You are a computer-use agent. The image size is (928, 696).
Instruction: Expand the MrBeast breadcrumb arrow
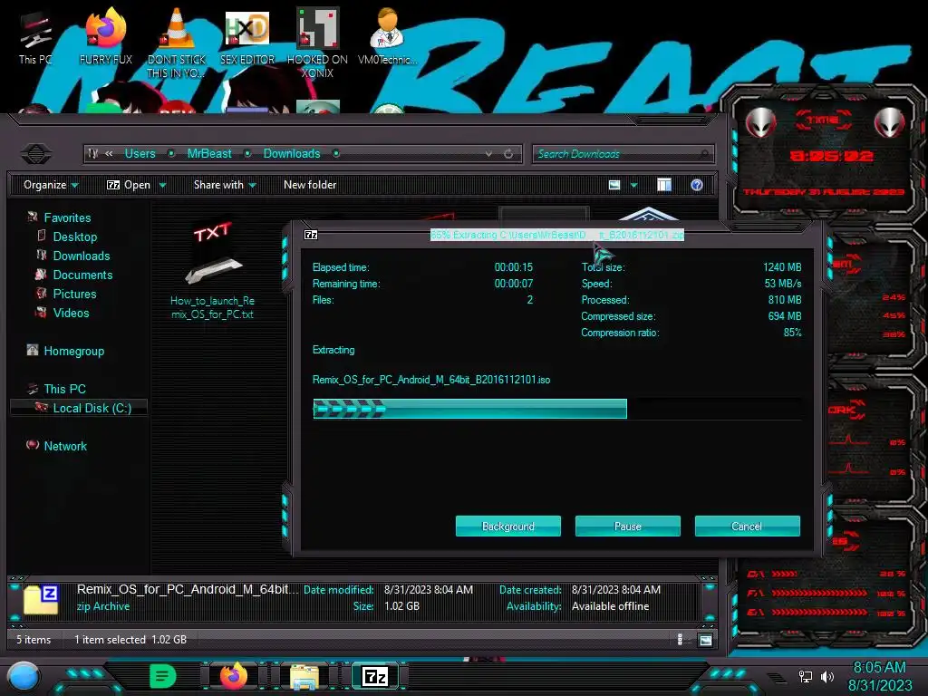248,154
